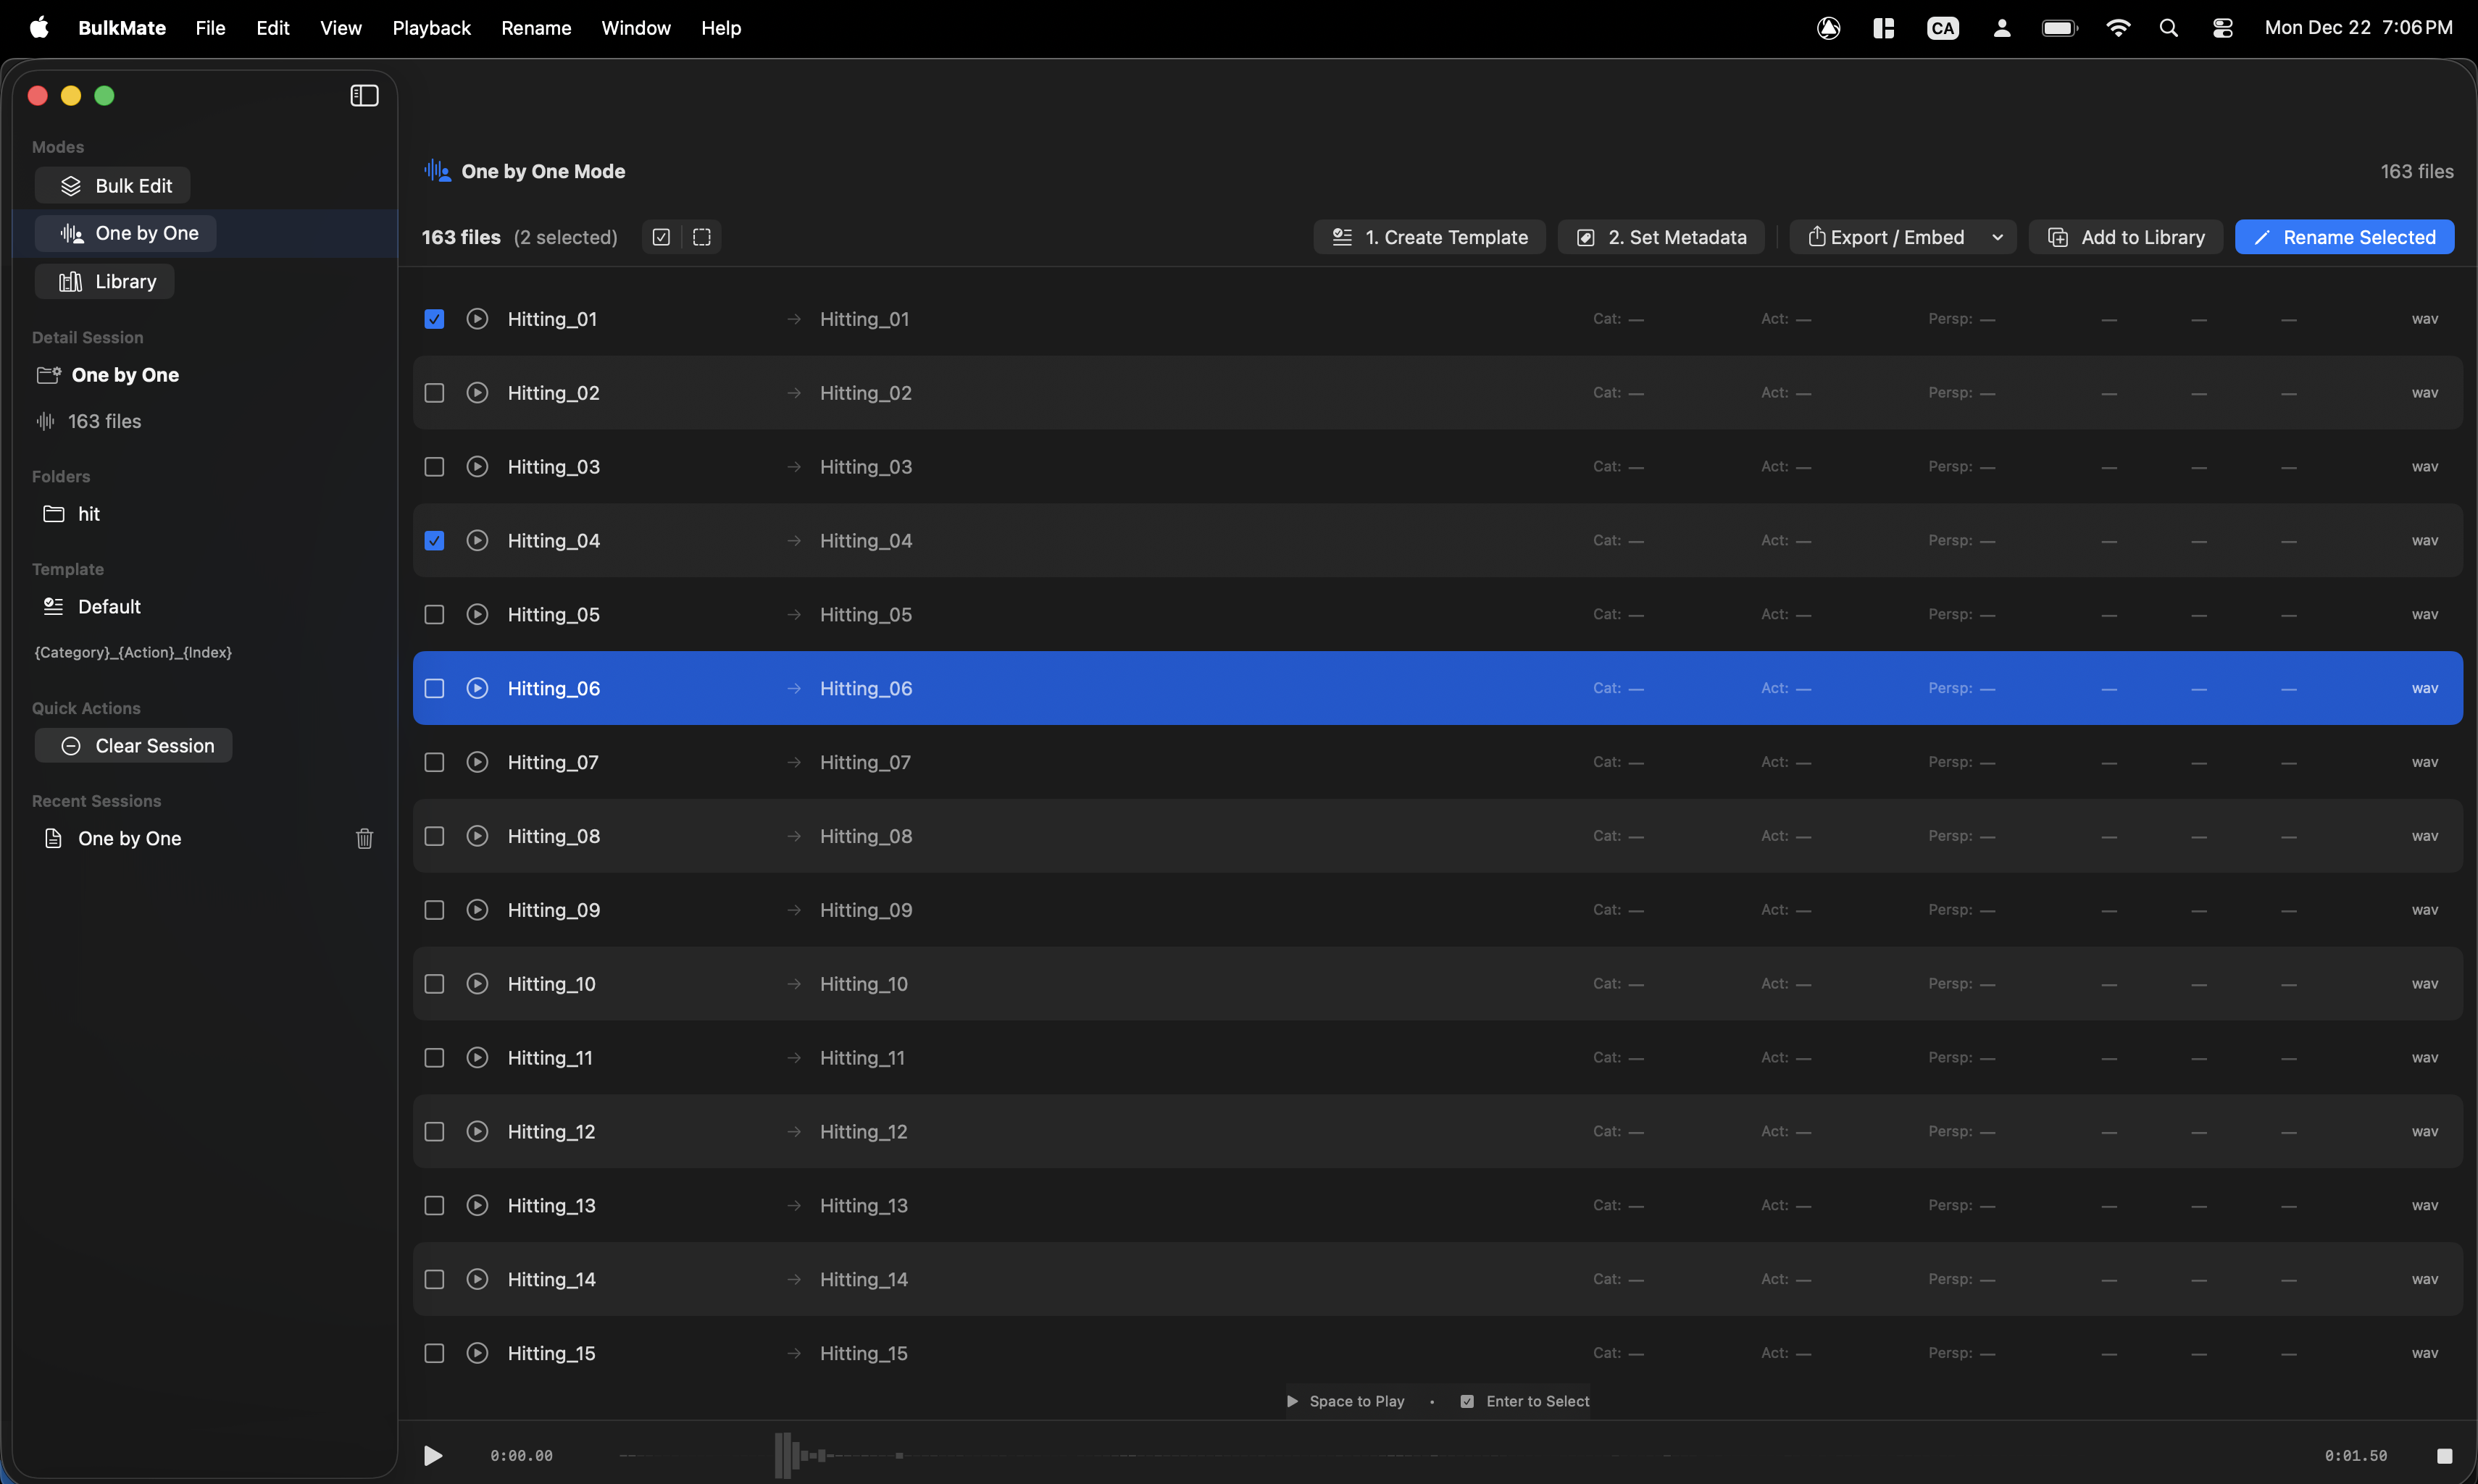
Task: Open macOS Control Center icon
Action: click(2223, 28)
